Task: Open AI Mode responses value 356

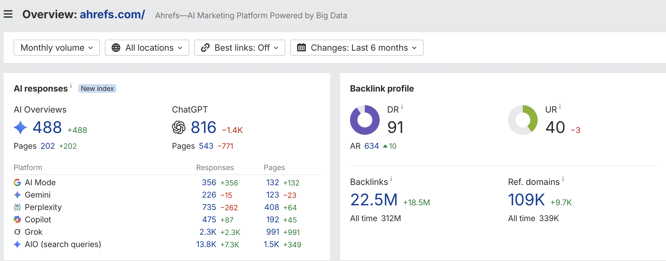Action: [209, 182]
